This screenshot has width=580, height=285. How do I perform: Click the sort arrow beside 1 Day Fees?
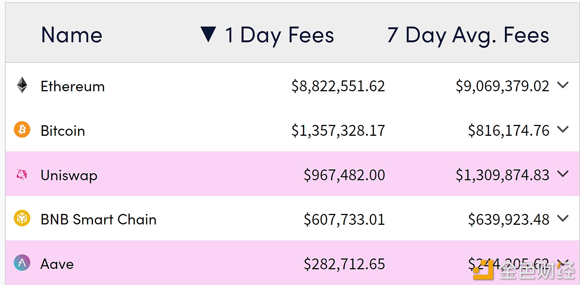(208, 34)
